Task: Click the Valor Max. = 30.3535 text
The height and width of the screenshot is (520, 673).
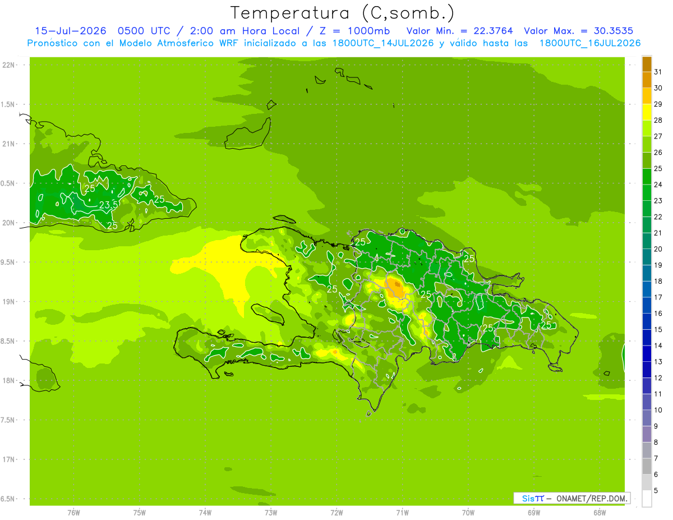Action: [580, 31]
